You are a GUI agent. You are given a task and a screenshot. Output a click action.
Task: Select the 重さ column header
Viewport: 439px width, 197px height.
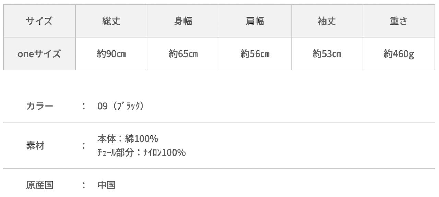[399, 21]
